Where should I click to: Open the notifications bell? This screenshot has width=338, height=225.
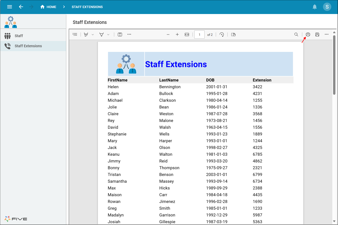315,7
